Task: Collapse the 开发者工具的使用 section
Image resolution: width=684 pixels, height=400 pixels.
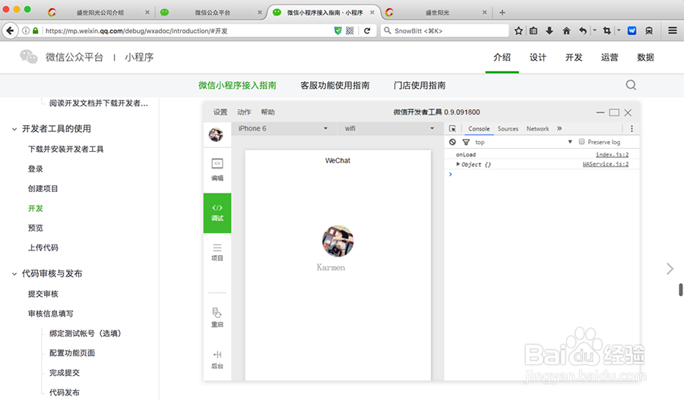Action: point(14,129)
